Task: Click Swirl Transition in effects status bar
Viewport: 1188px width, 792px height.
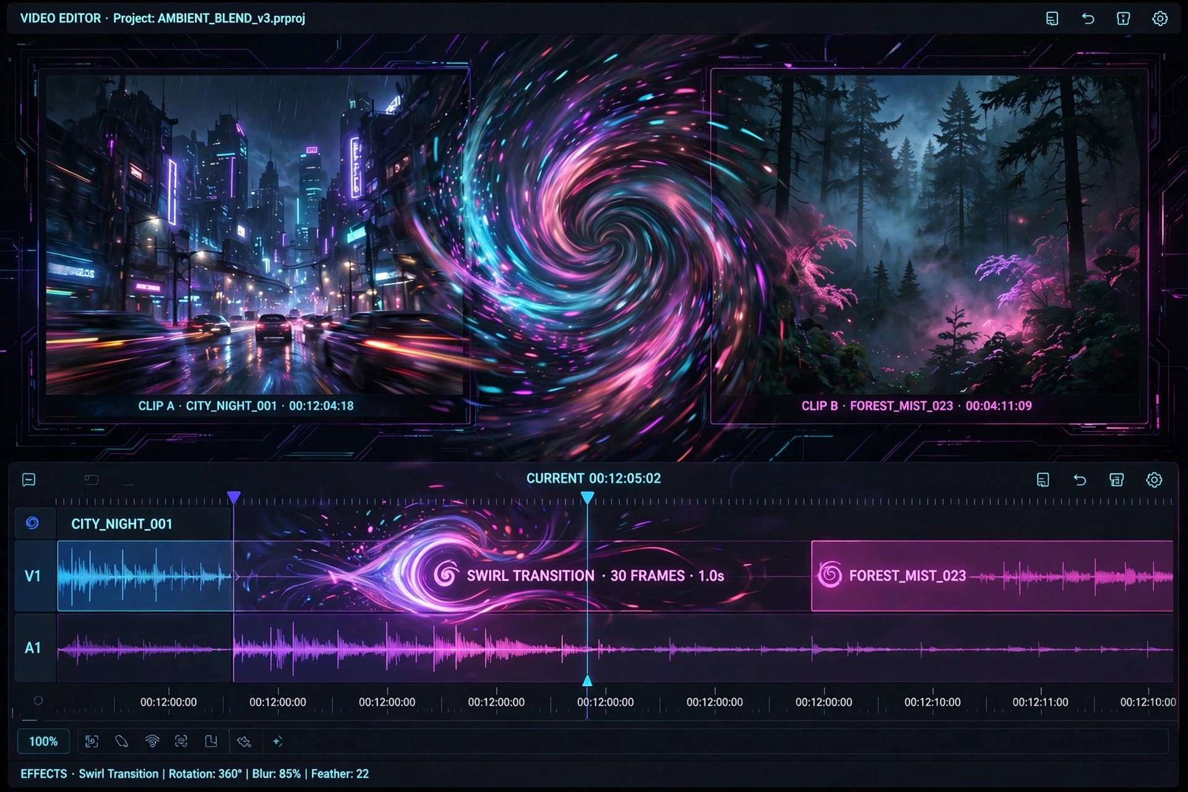Action: (118, 773)
